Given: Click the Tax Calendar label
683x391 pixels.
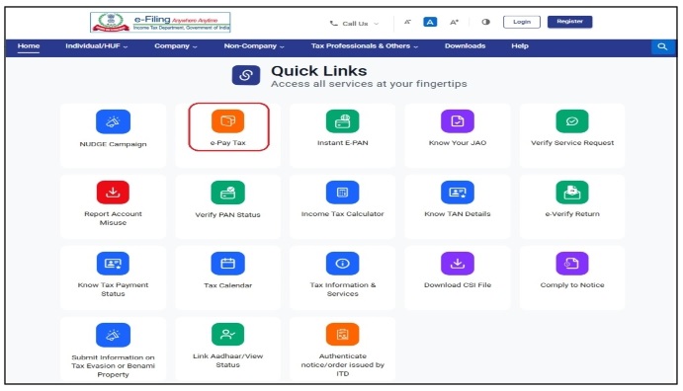Looking at the screenshot, I should coord(227,285).
